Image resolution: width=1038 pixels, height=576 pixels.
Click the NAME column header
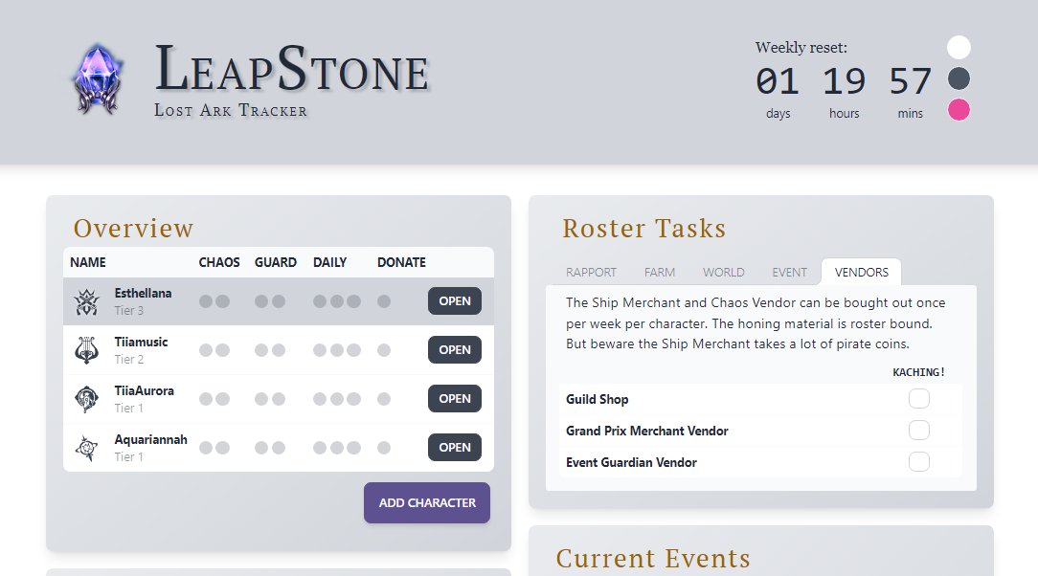(88, 262)
